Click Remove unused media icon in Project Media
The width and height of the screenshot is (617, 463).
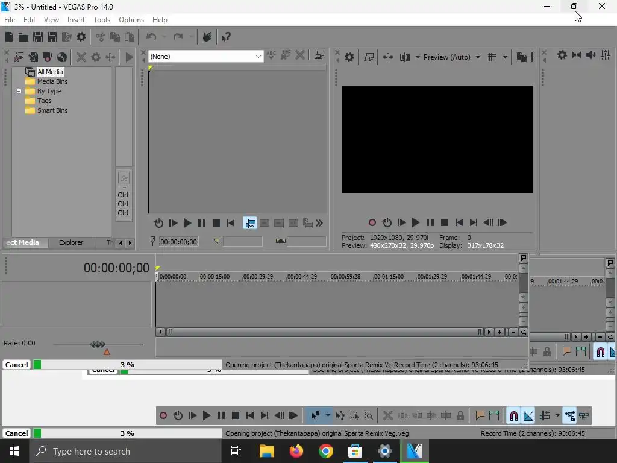pyautogui.click(x=19, y=57)
